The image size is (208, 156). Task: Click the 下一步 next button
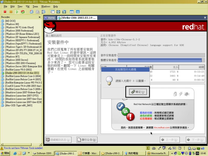tap(196, 140)
